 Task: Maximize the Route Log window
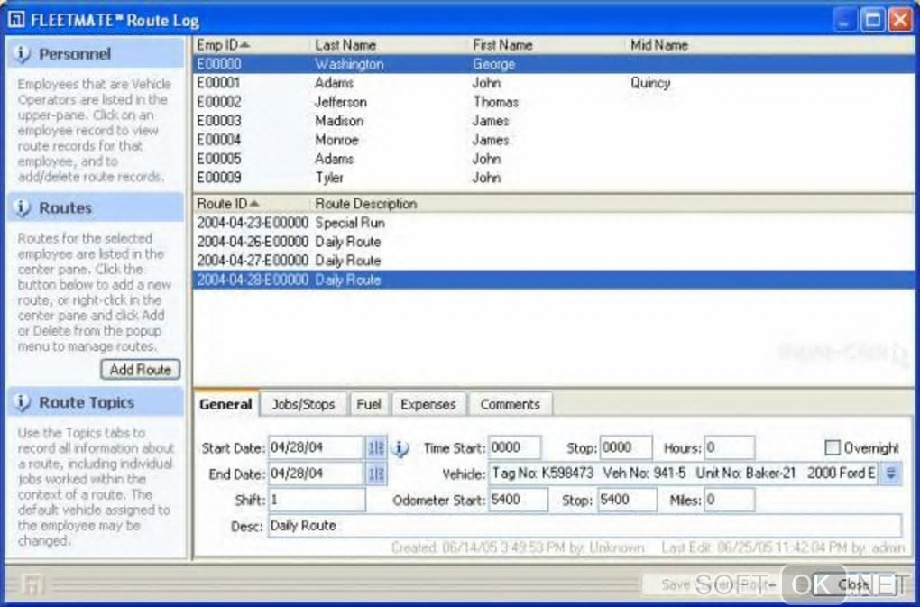pos(873,20)
